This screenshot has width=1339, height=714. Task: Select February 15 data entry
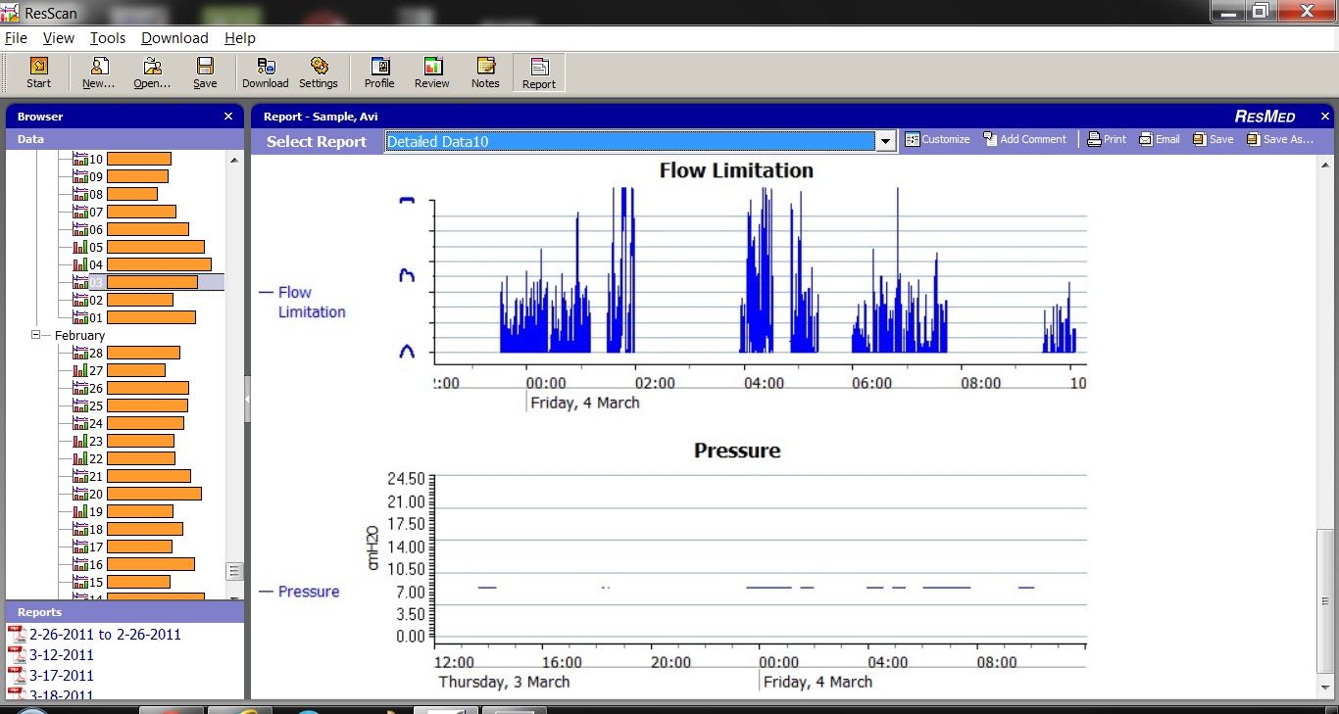point(122,582)
